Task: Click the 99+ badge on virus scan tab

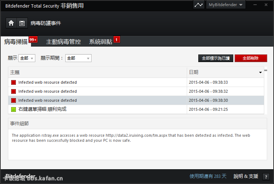Action: click(33, 40)
